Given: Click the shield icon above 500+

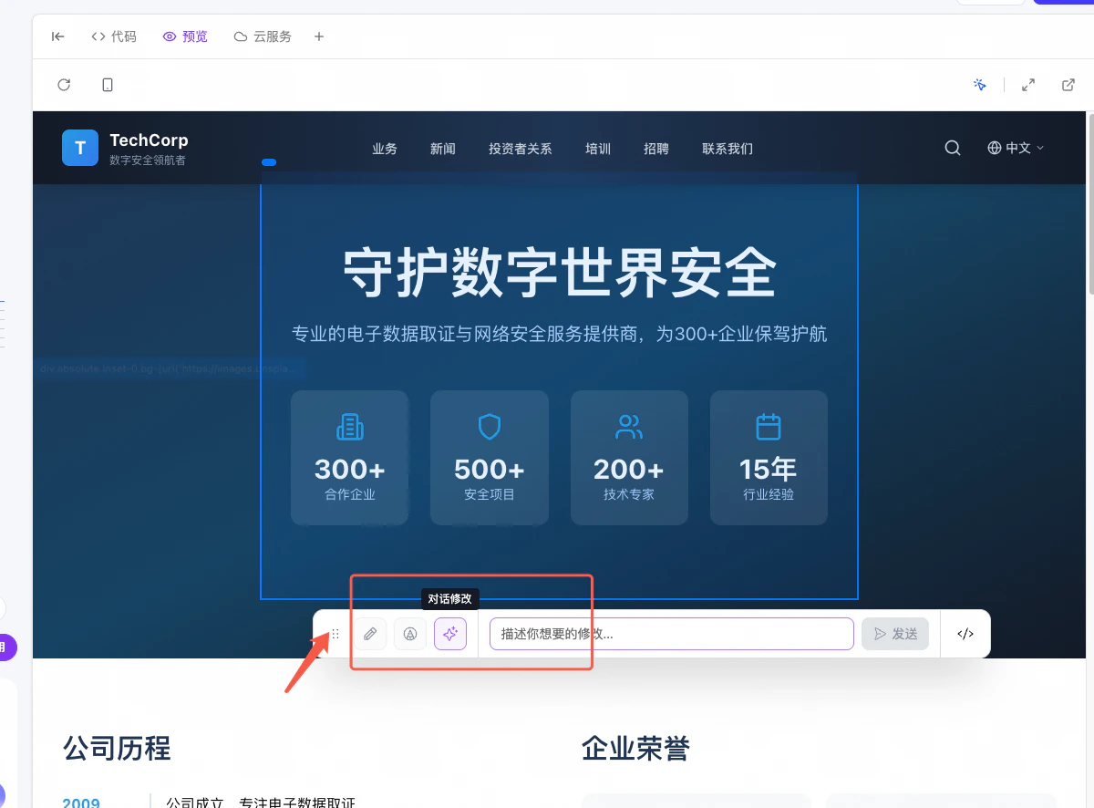Looking at the screenshot, I should pos(490,427).
